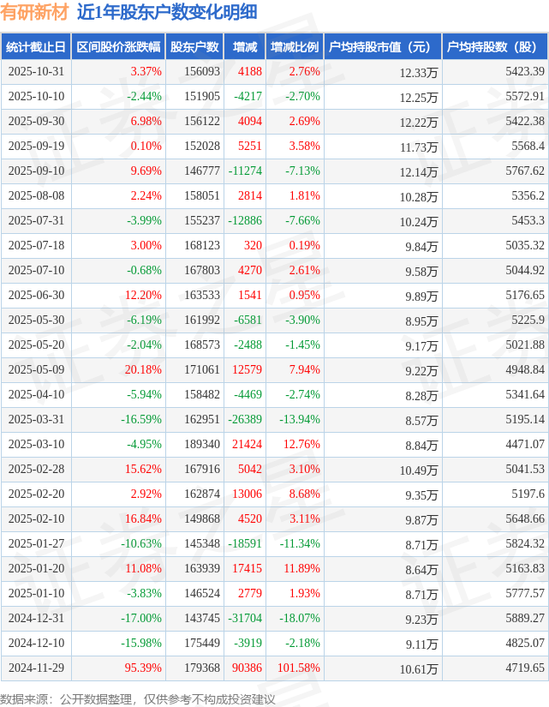Select the 2024-11-29 date row
This screenshot has width=549, height=707.
coord(35,668)
